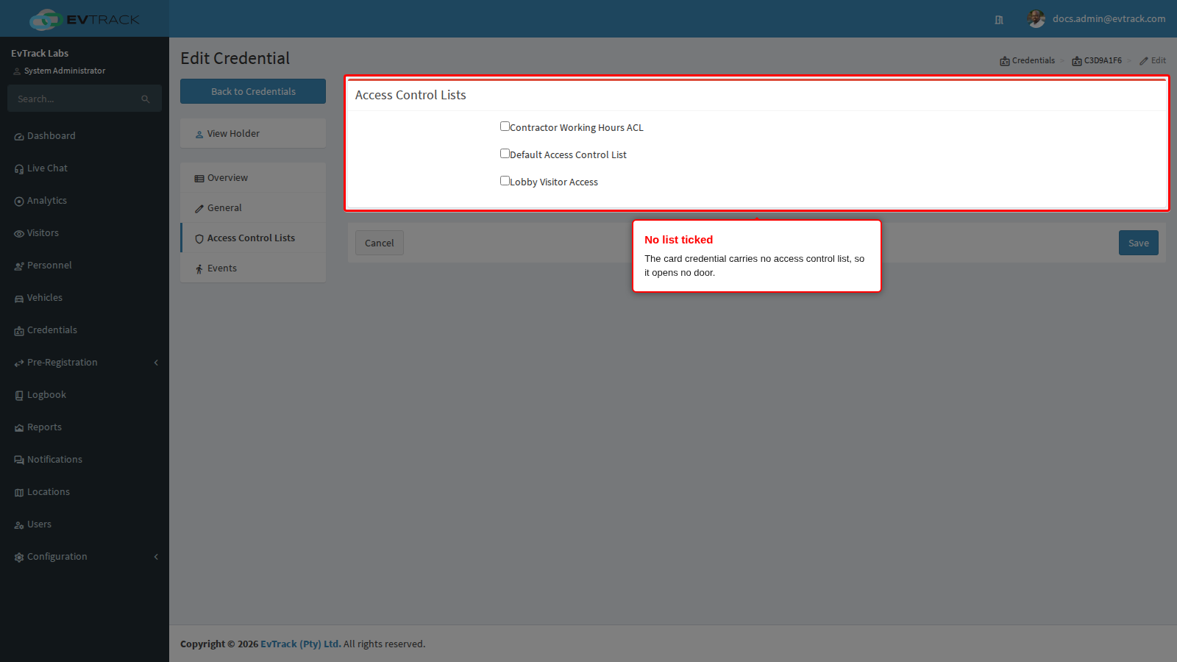Click the Locations map icon
This screenshot has height=662, width=1177.
click(x=19, y=493)
